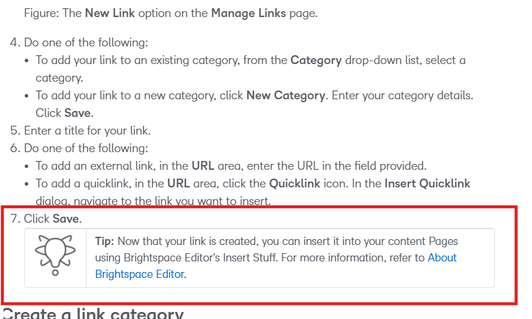Click the bold 'Save' in step 7
Image resolution: width=532 pixels, height=319 pixels.
pyautogui.click(x=66, y=219)
